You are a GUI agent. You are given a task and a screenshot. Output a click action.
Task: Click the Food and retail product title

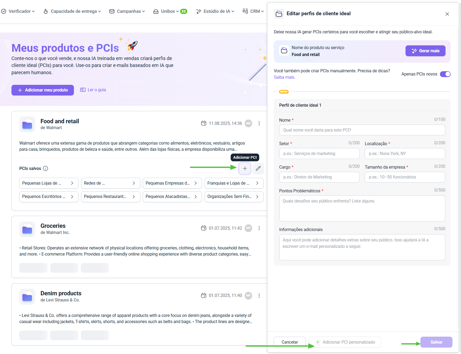coord(60,121)
